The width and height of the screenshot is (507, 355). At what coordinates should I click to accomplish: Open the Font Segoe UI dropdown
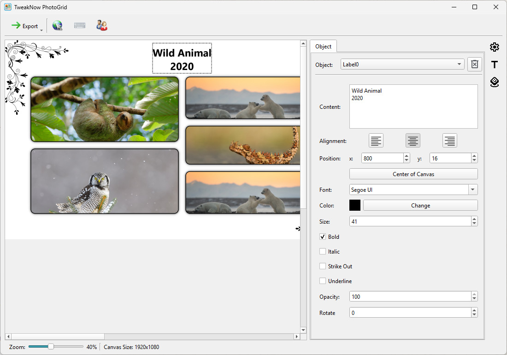tap(473, 190)
